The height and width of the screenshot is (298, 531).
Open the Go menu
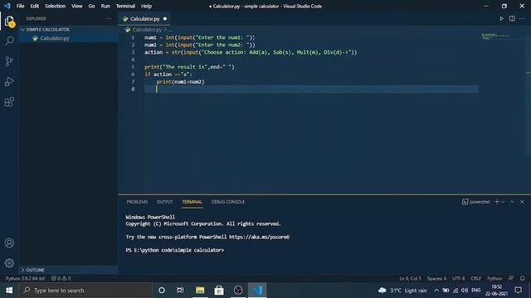pyautogui.click(x=92, y=6)
